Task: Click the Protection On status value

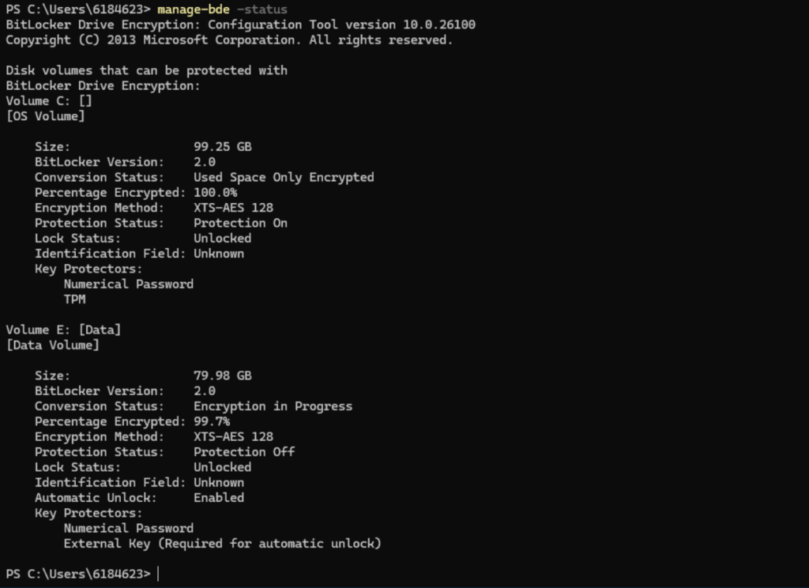Action: pos(240,223)
